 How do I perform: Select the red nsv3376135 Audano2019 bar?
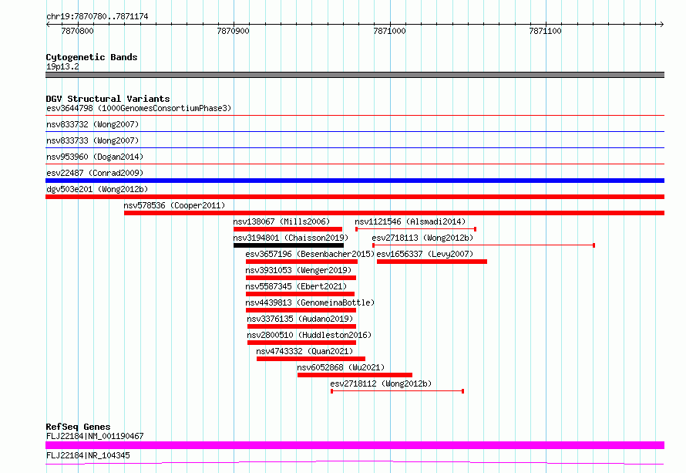(302, 326)
